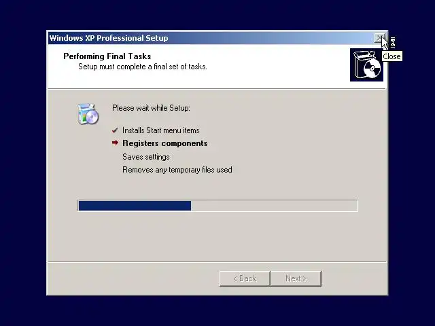Select the 'Registers components' text

click(165, 143)
